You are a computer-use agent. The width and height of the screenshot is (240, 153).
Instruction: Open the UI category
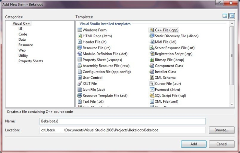tap(20, 29)
